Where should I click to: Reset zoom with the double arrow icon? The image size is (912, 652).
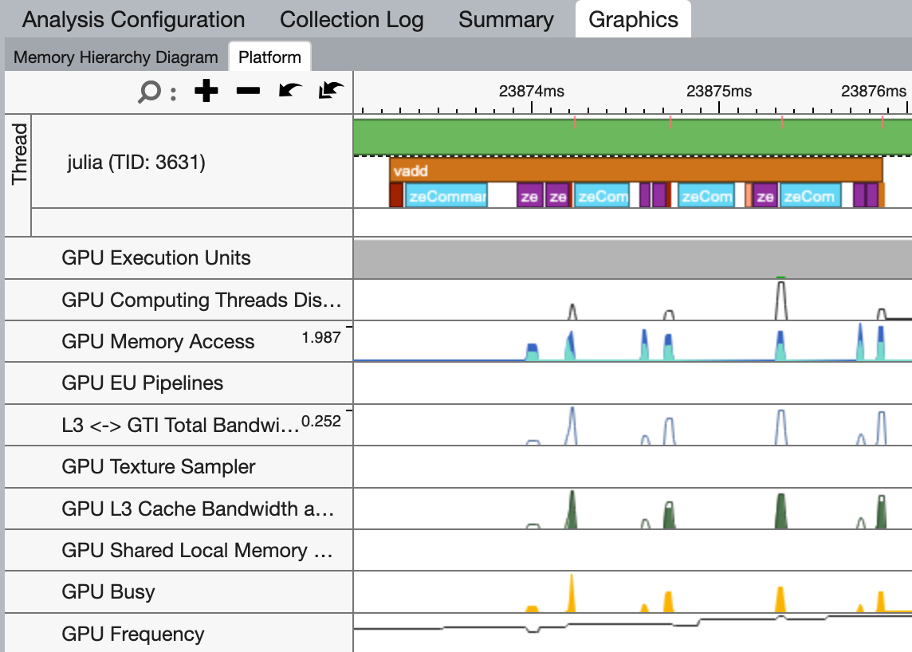tap(330, 92)
